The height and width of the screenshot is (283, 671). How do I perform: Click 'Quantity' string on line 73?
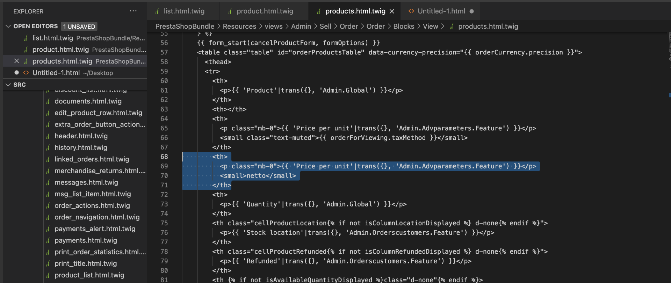click(262, 204)
